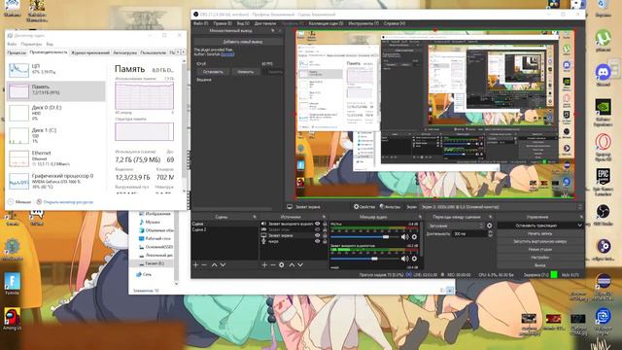Viewport: 622px width, 350px height.
Task: Move the scene down with the arrow icon
Action: tap(223, 264)
